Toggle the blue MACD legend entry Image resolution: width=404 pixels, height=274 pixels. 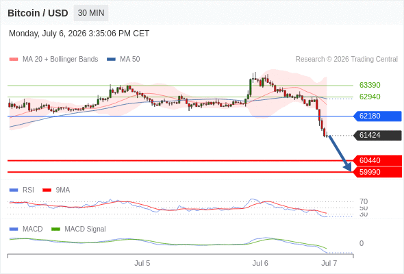pos(26,229)
